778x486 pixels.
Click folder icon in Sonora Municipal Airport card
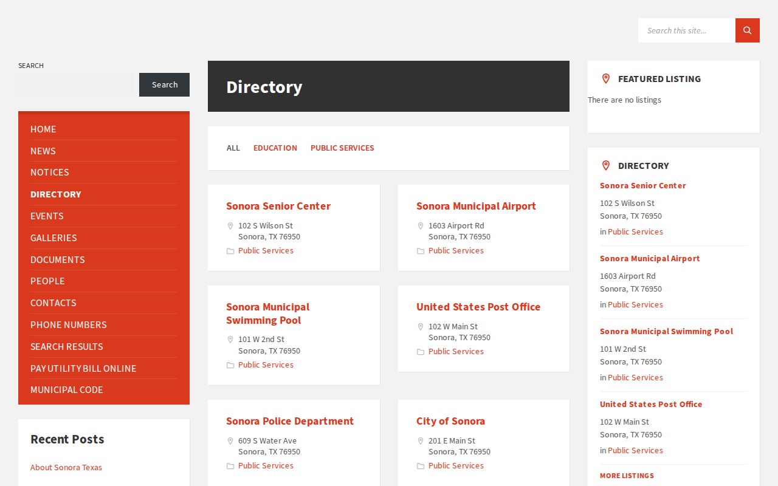pyautogui.click(x=421, y=251)
